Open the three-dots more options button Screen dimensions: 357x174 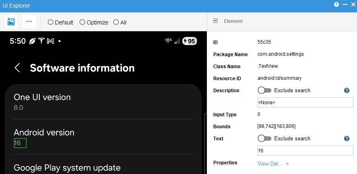click(x=29, y=22)
